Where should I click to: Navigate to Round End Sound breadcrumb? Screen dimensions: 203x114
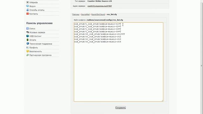[x=98, y=15]
